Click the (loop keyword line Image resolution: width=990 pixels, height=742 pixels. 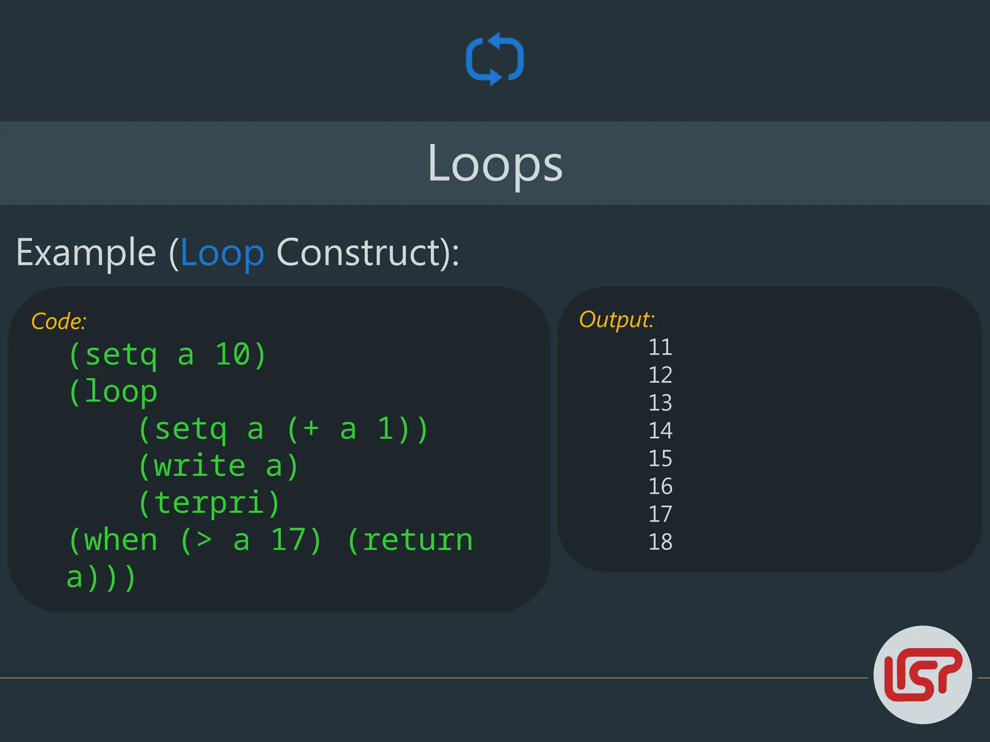tap(113, 392)
